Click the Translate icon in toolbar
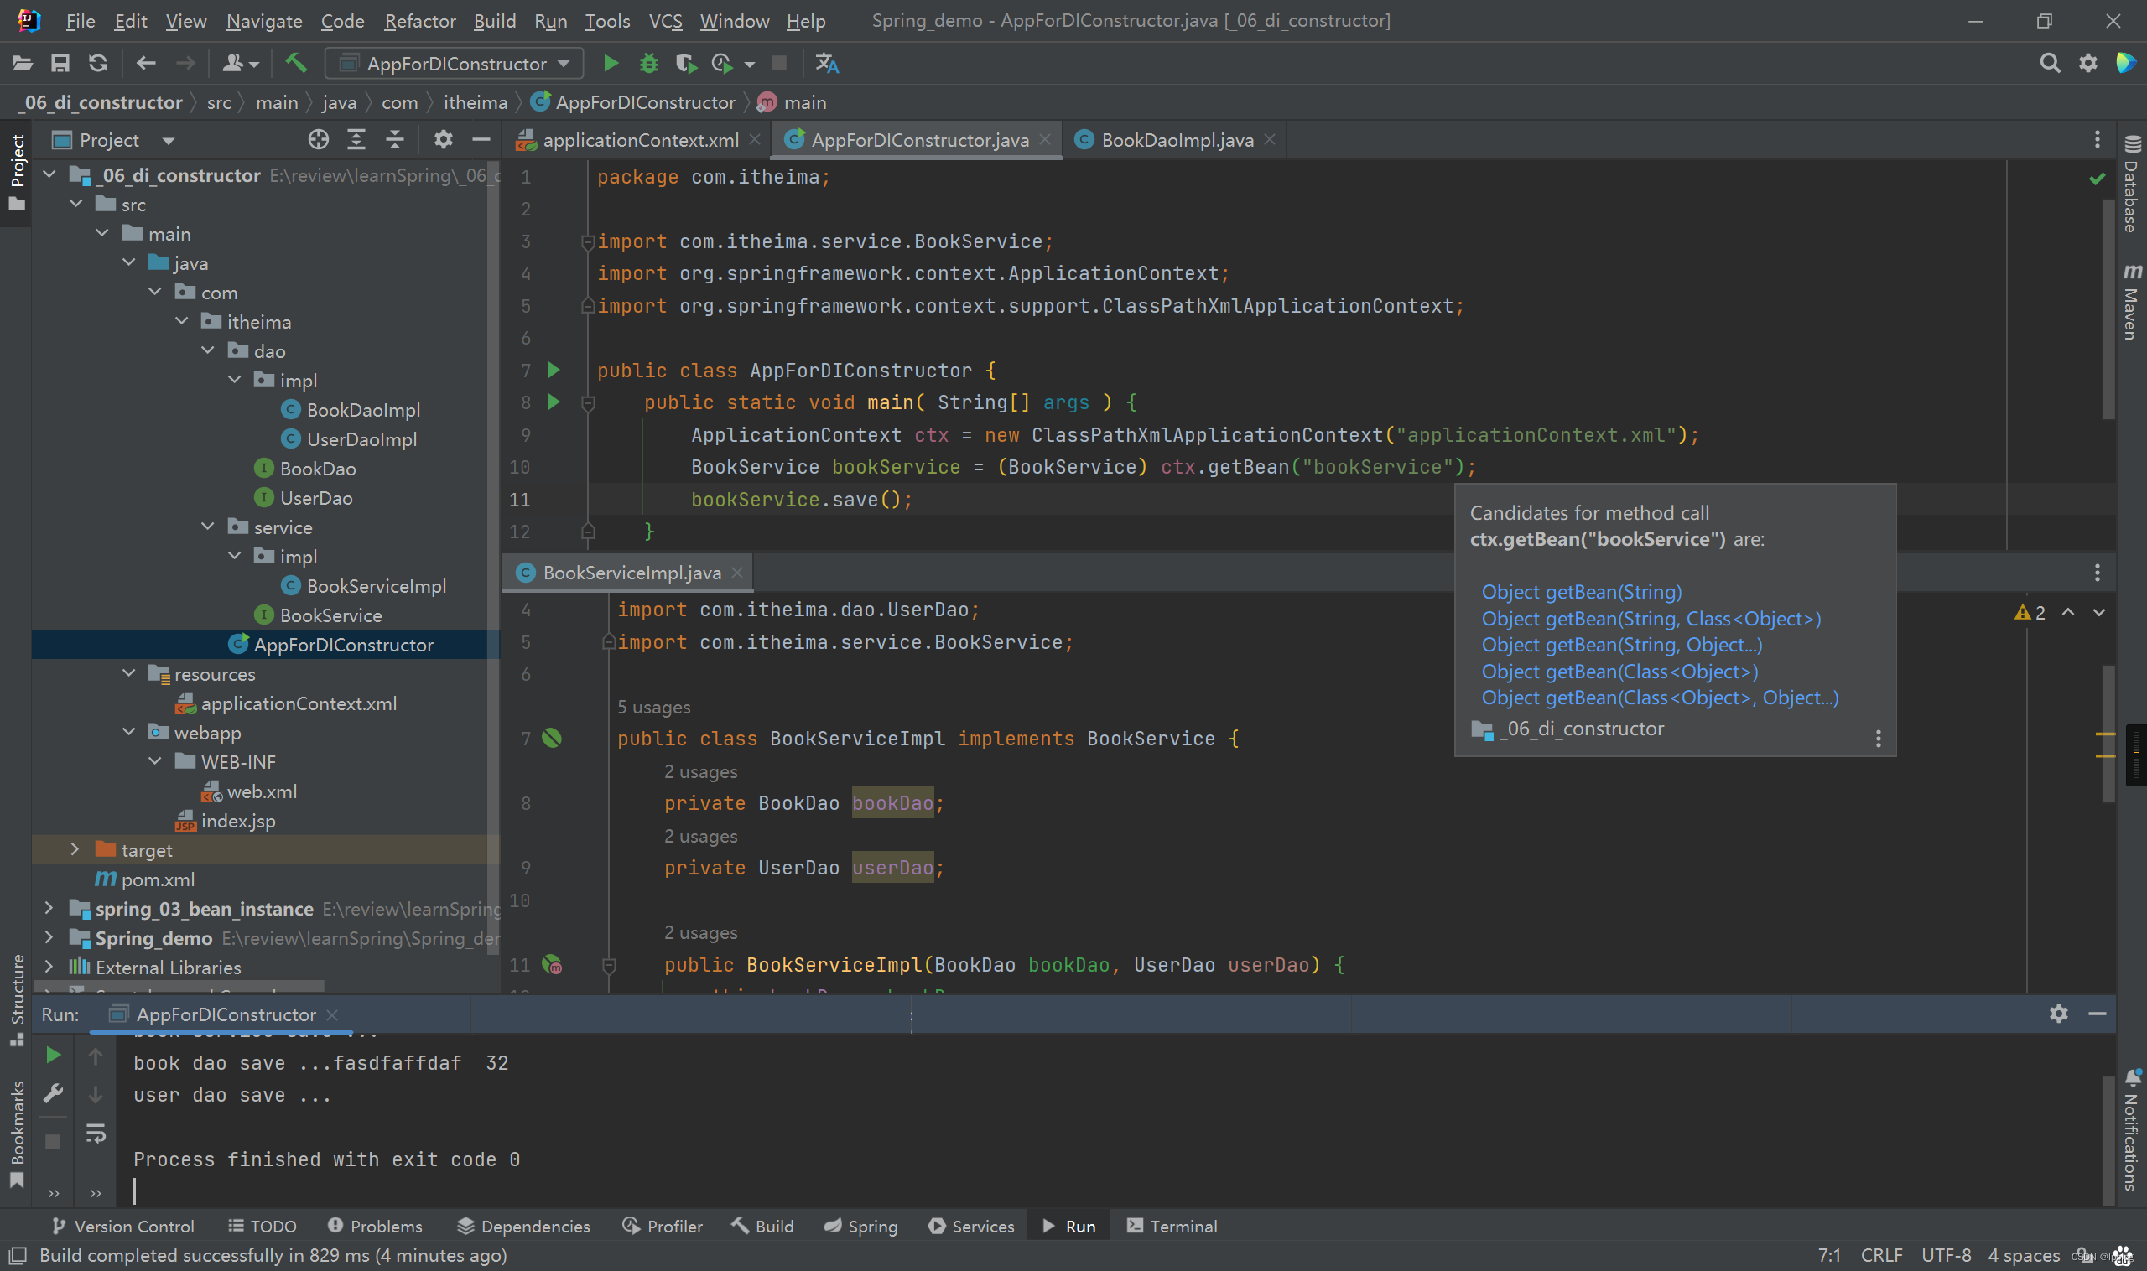Screen dimensions: 2147x1271 pos(827,64)
